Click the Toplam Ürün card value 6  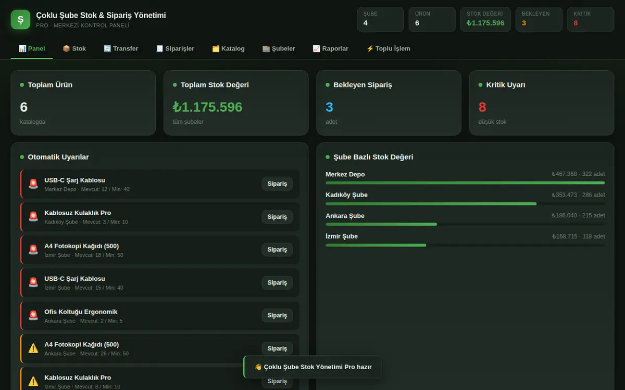(x=24, y=107)
